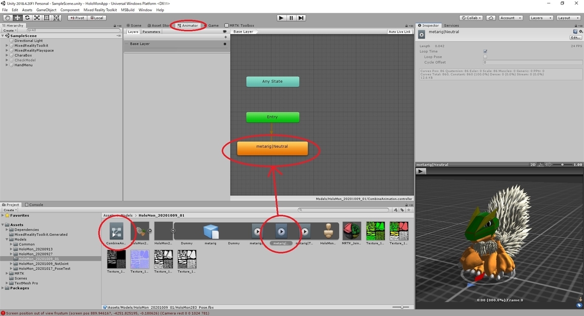
Task: Open the Layout dropdown
Action: click(567, 18)
